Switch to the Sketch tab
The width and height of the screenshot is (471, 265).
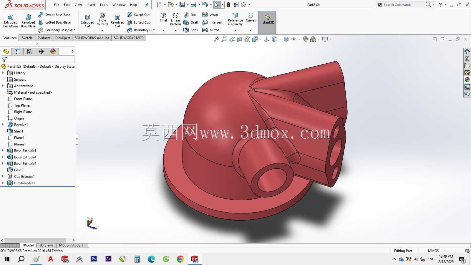click(x=27, y=38)
